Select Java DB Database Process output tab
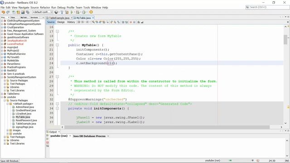The image size is (290, 163). point(89,136)
